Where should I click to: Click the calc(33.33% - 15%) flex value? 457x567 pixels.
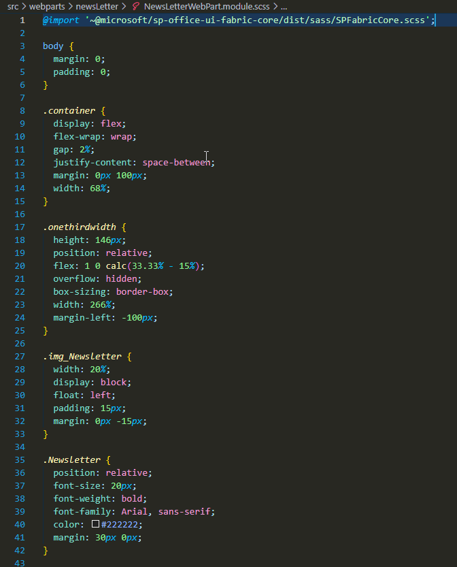154,266
